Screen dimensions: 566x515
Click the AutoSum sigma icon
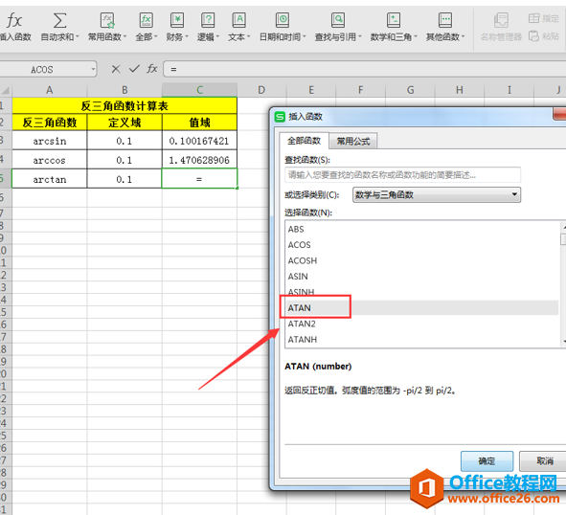(x=59, y=20)
